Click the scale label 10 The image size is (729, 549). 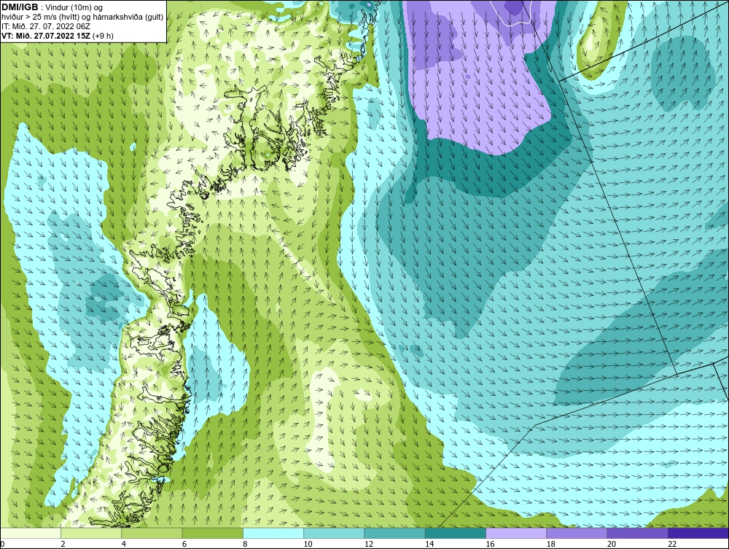click(308, 544)
